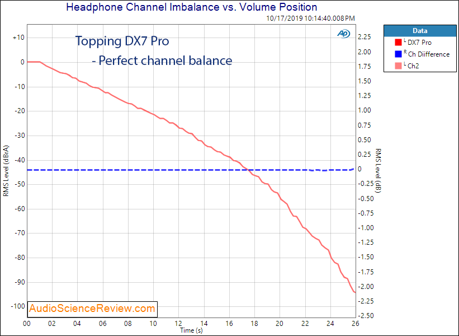Click the '22' tick on the time axis
This screenshot has height=336, width=459.
(305, 324)
